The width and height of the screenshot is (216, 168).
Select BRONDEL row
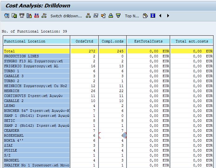point(37,160)
